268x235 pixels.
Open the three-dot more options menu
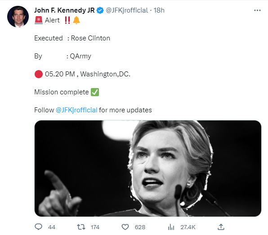click(x=257, y=10)
